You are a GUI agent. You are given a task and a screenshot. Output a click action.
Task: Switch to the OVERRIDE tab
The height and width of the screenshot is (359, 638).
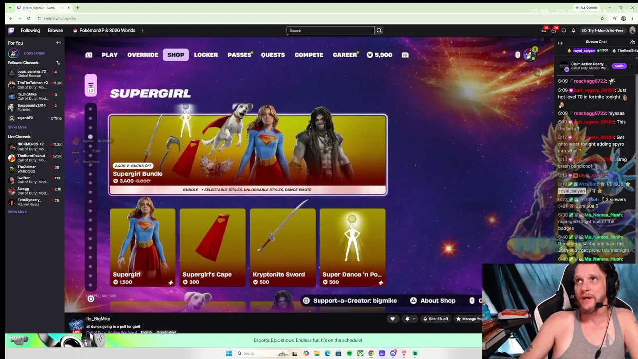143,55
